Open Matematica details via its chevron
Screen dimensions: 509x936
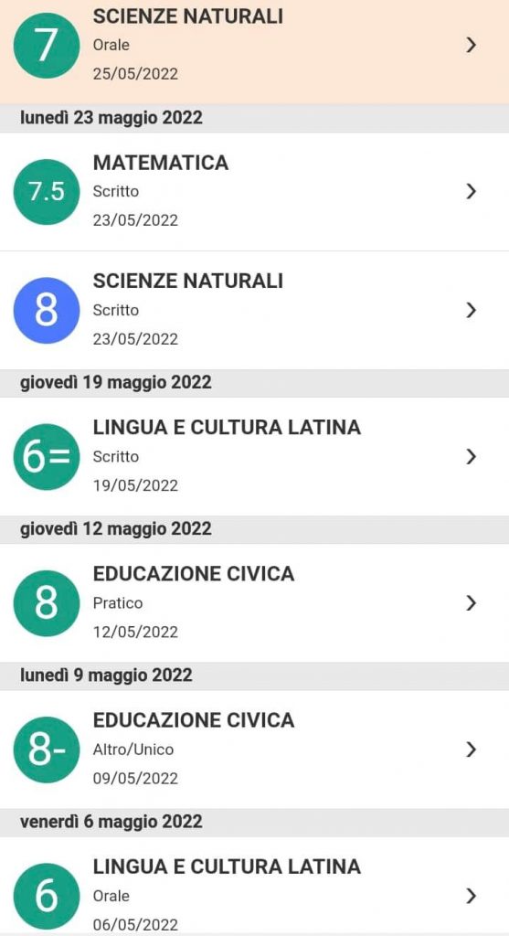[x=472, y=191]
